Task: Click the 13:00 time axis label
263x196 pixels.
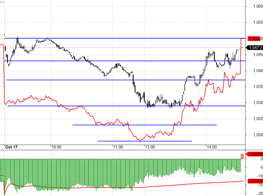Action: (x=150, y=147)
